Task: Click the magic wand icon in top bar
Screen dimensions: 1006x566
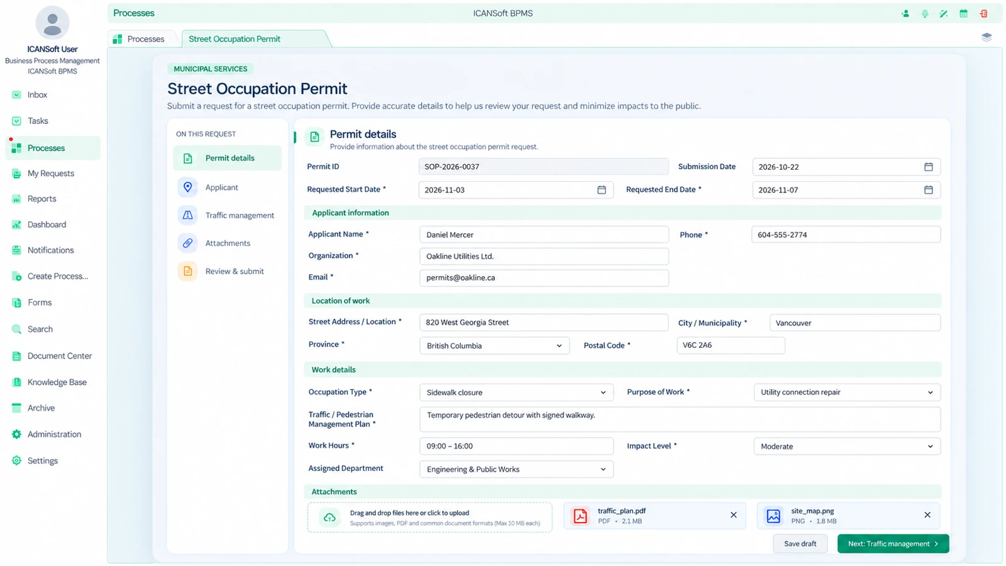Action: (x=944, y=13)
